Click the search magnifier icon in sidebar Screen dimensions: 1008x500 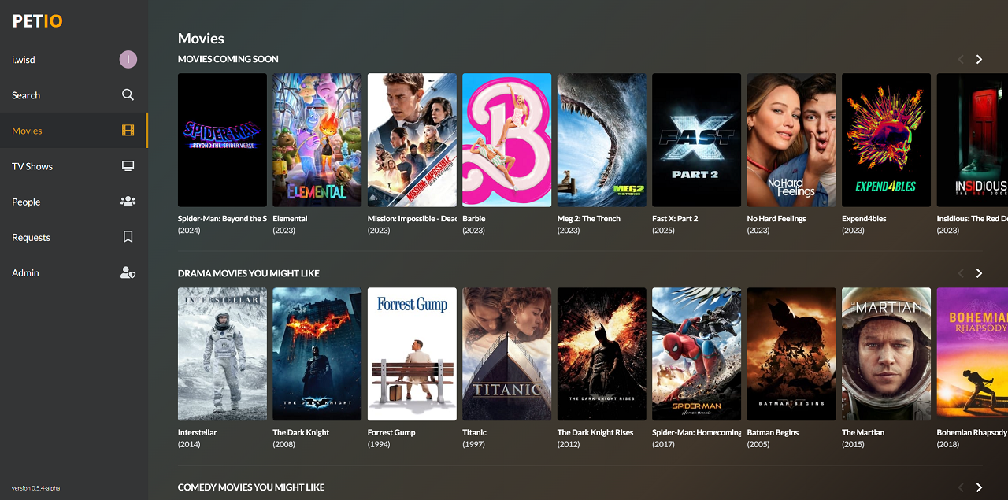pyautogui.click(x=128, y=94)
